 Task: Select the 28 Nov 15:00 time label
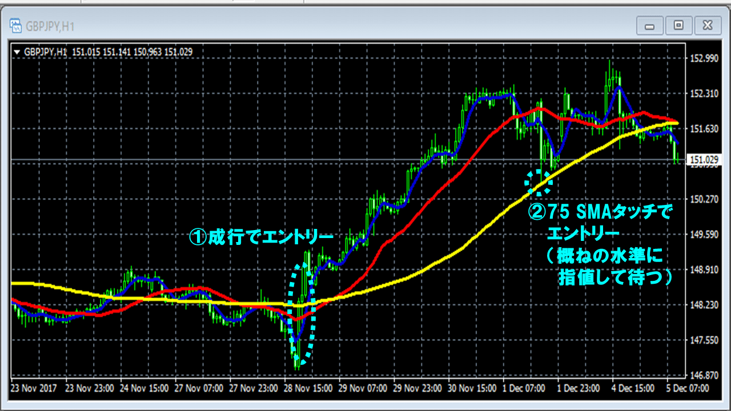click(309, 388)
